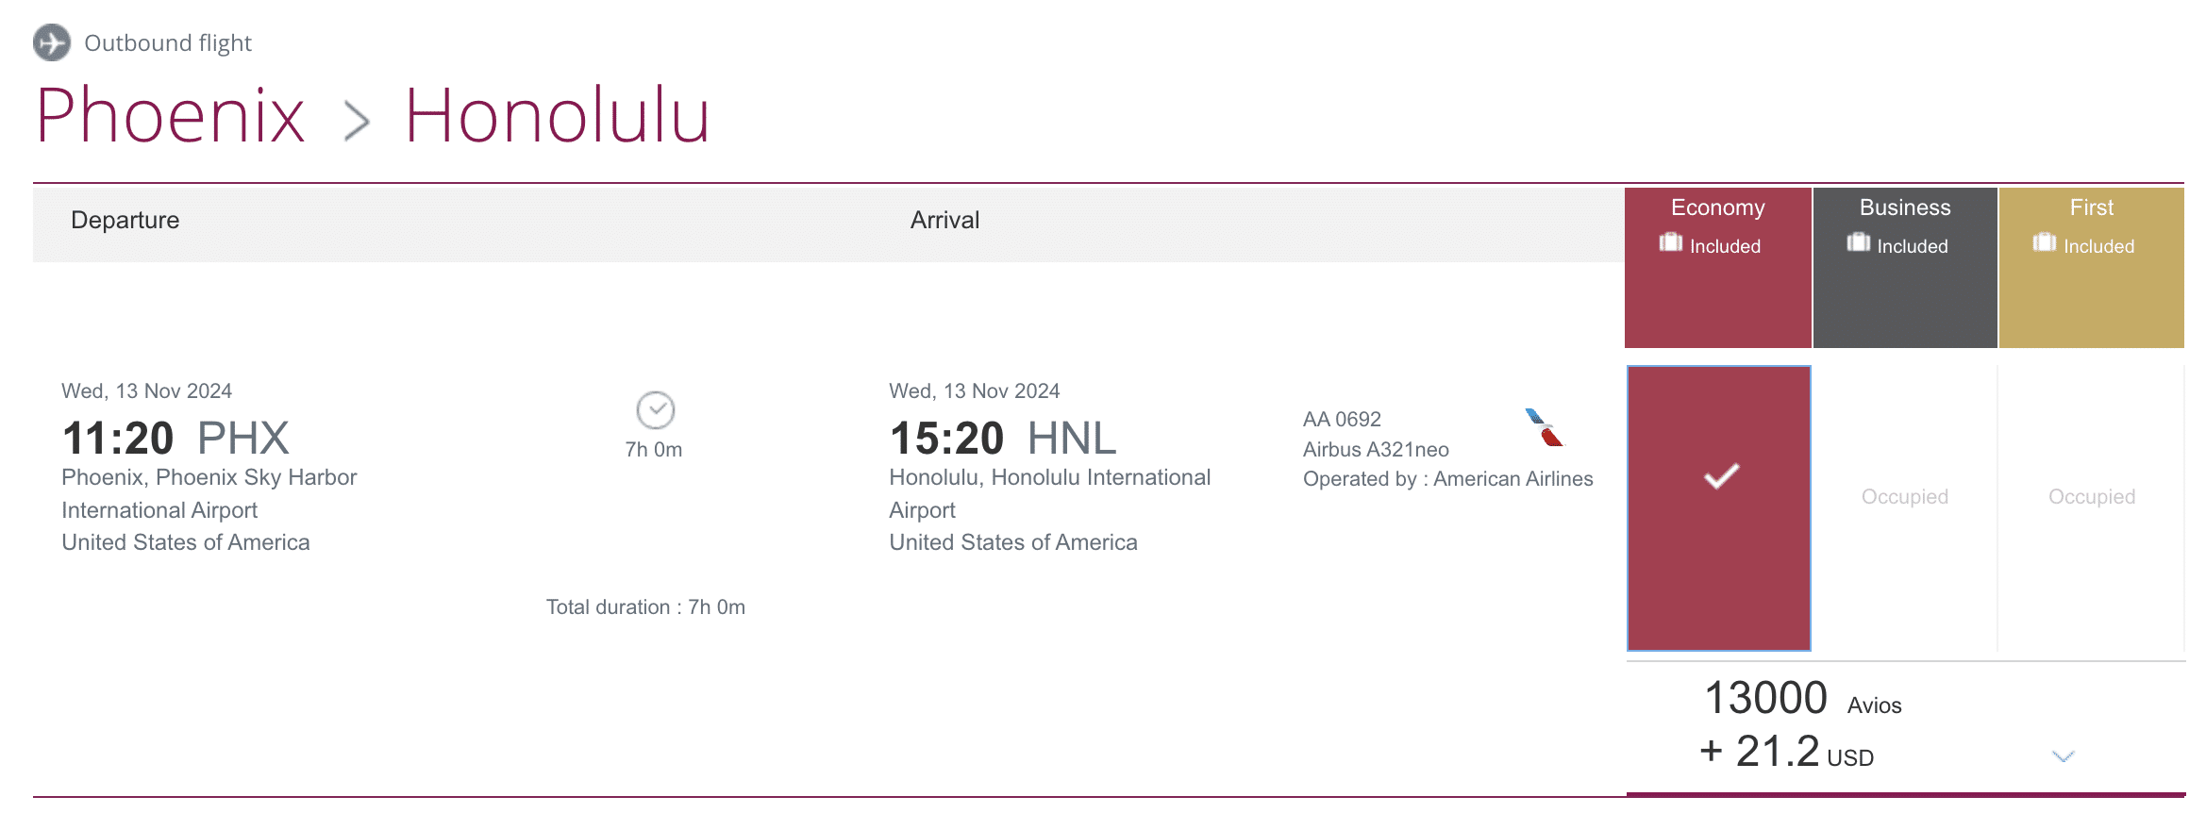Click the 13000 Avios price

[x=1765, y=699]
